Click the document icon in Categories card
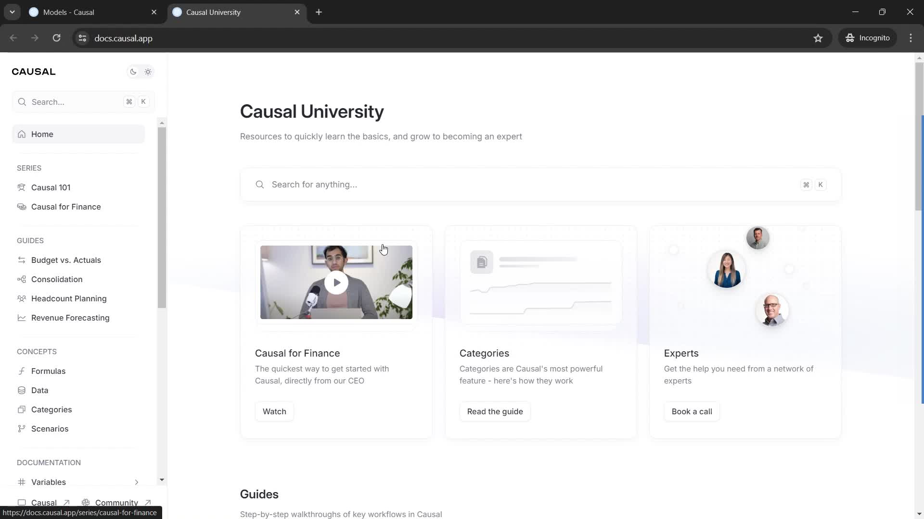924x519 pixels. [x=482, y=262]
